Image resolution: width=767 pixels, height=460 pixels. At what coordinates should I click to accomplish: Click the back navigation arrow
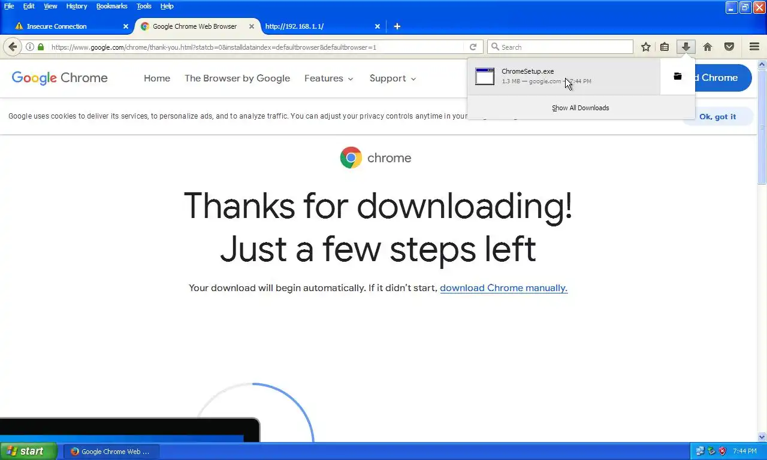[x=13, y=47]
